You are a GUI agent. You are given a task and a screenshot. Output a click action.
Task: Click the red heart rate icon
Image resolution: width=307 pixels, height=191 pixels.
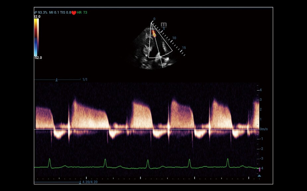click(x=74, y=13)
